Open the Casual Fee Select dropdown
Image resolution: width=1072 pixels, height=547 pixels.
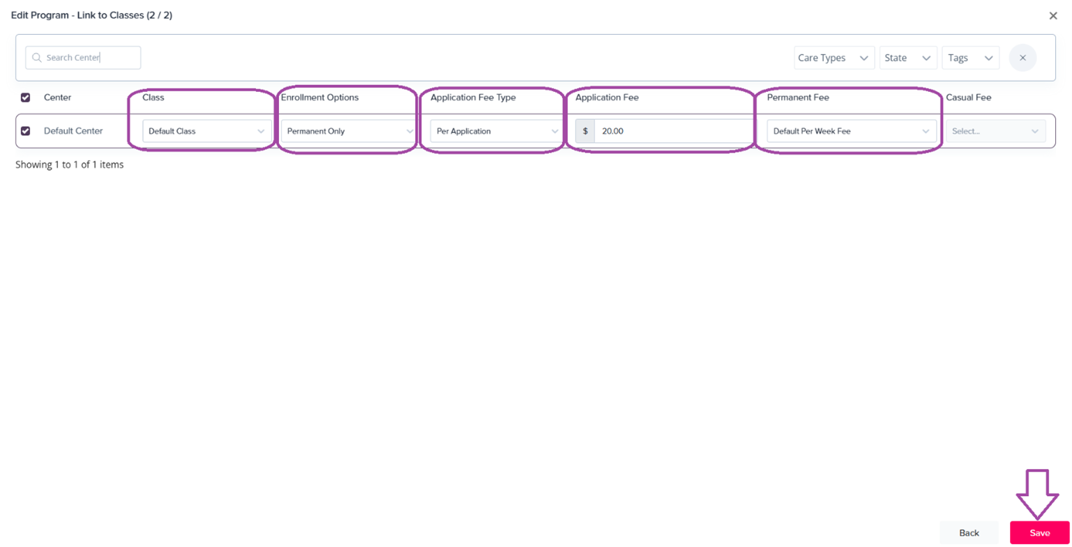point(995,130)
